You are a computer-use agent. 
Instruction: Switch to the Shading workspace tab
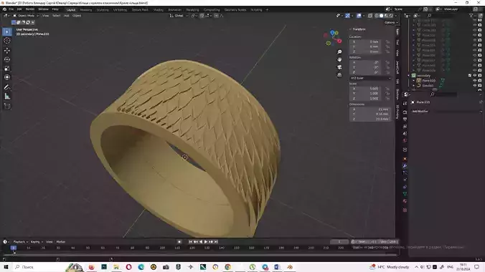coord(159,10)
